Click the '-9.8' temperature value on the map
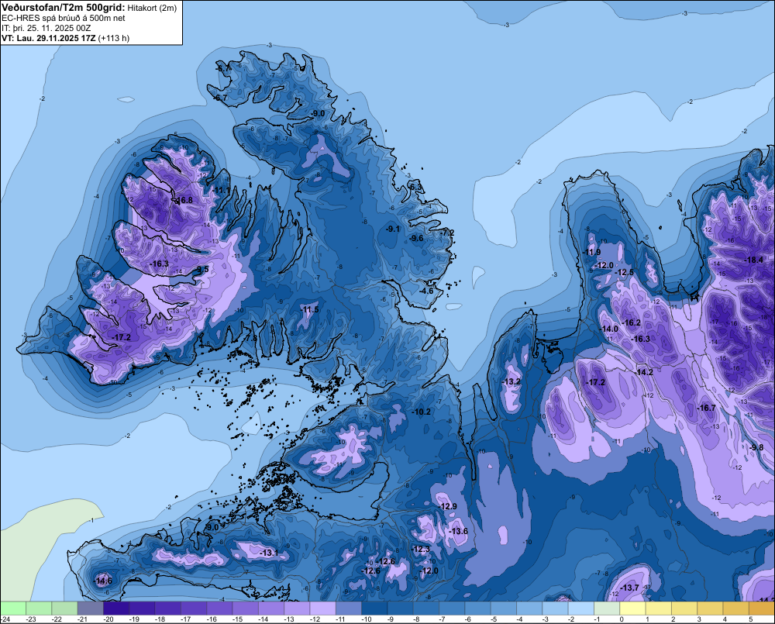 point(756,447)
